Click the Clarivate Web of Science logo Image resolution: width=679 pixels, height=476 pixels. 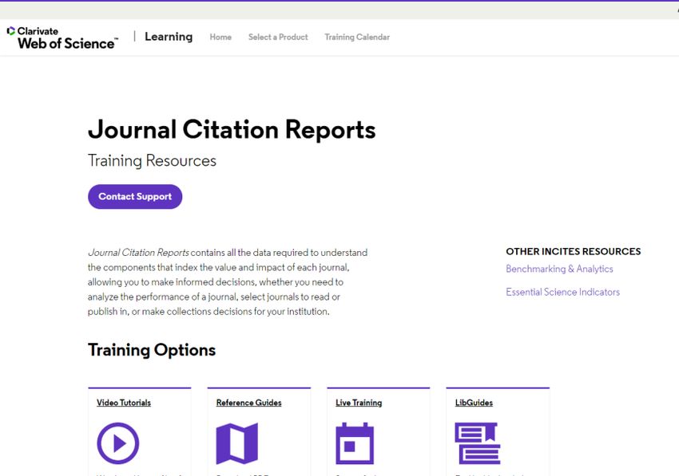point(62,37)
